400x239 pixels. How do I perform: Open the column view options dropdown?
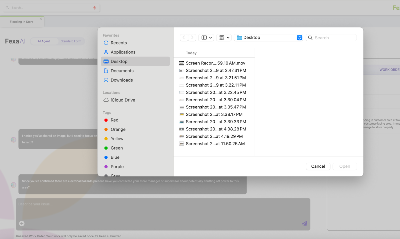tap(206, 38)
